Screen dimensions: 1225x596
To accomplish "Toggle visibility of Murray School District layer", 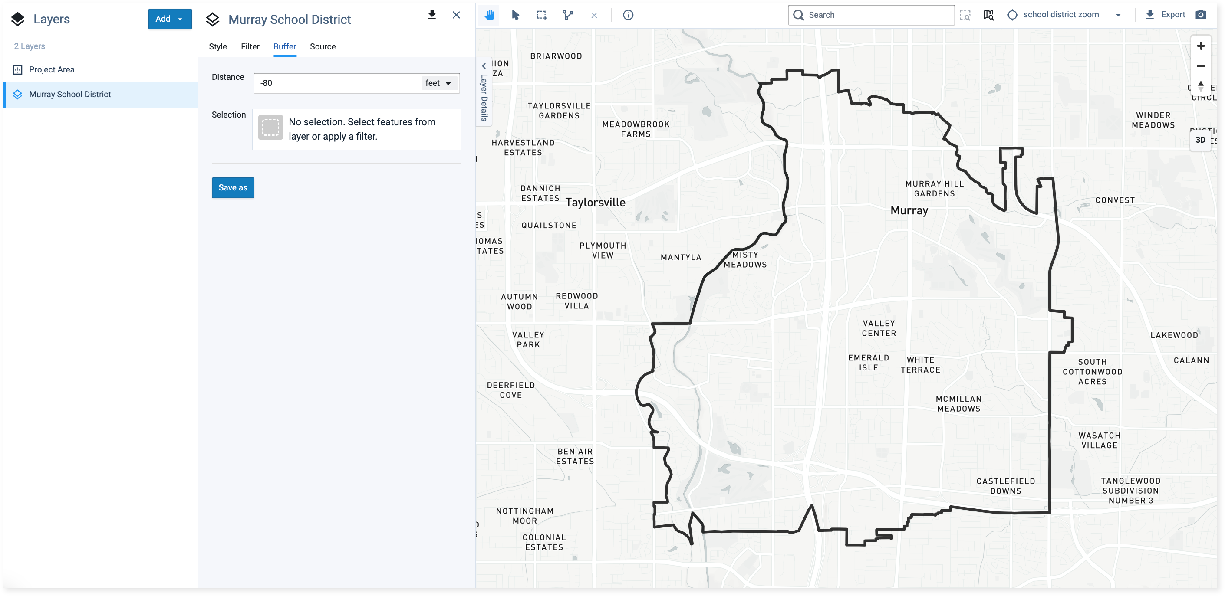I will tap(17, 94).
